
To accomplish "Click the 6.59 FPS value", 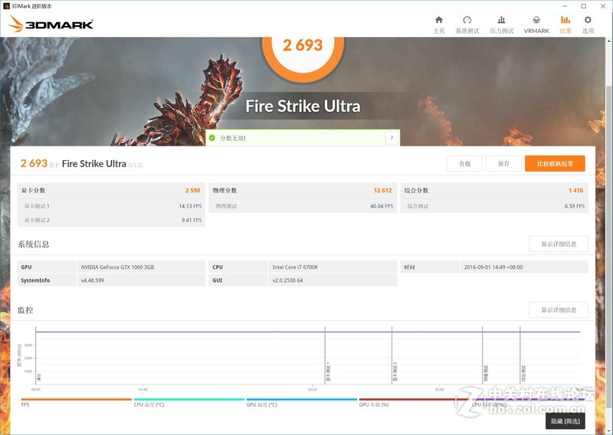I will [x=574, y=206].
